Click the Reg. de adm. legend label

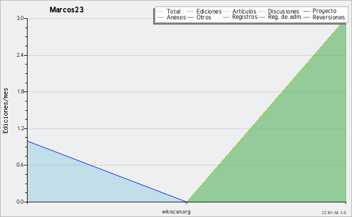click(285, 17)
